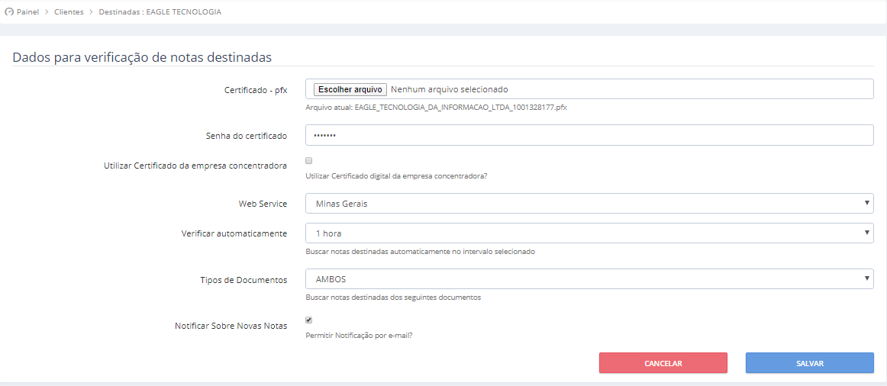Open the Painel breadcrumb link
Screen dimensions: 887x386
[x=27, y=12]
